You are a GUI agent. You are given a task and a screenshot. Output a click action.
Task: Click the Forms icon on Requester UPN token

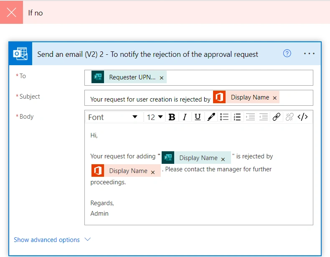(98, 77)
